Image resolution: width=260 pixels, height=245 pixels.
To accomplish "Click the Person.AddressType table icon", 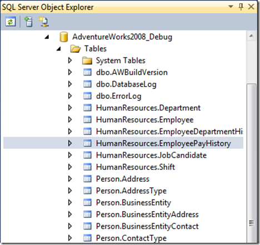I will pyautogui.click(x=87, y=191).
